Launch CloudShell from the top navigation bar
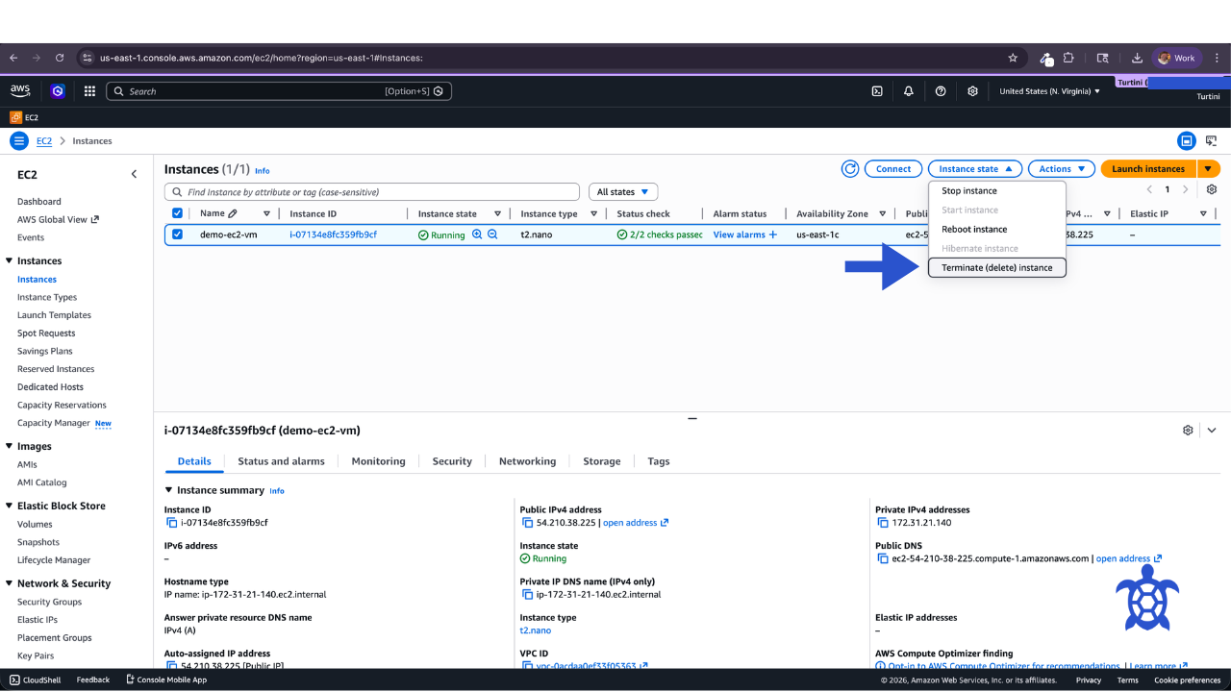The image size is (1231, 692). click(877, 91)
